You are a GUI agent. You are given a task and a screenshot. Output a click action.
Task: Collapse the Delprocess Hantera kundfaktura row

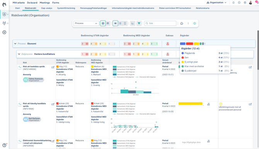coord(19,54)
